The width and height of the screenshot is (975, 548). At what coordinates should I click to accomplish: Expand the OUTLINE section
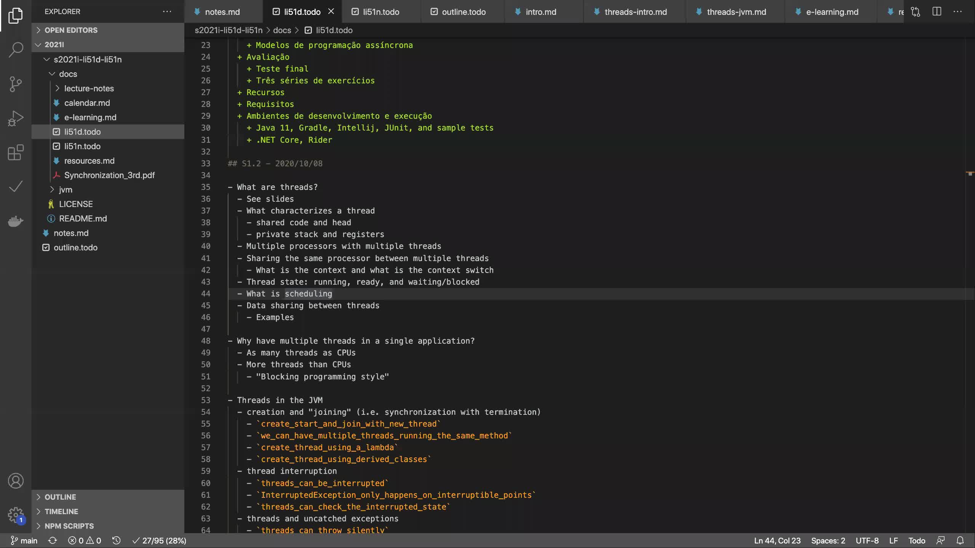(x=108, y=497)
